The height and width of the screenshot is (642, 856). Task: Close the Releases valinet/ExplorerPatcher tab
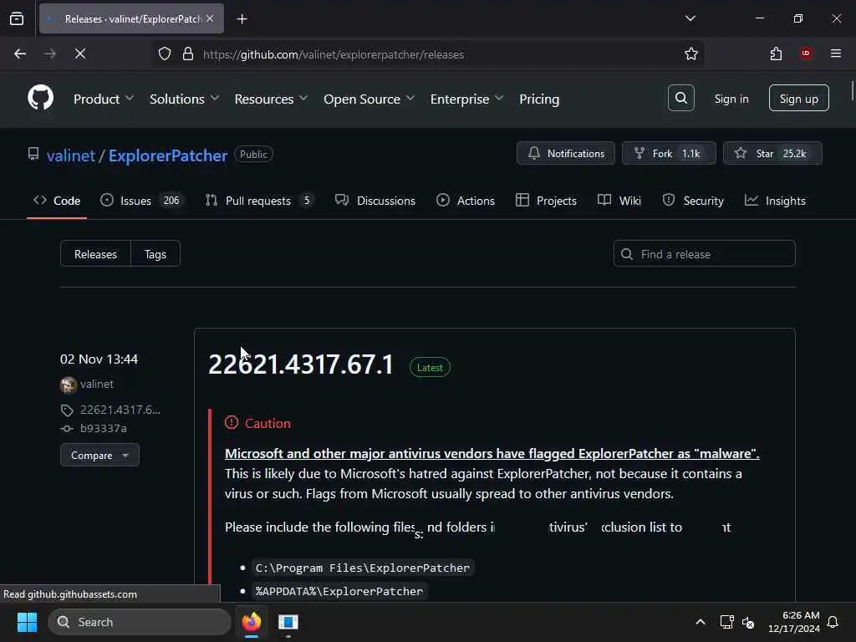pyautogui.click(x=210, y=18)
